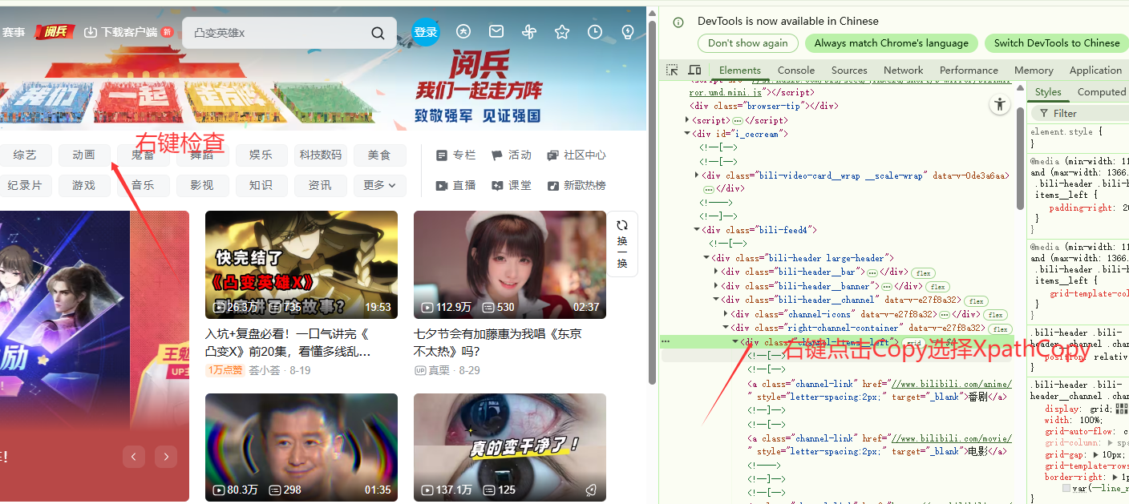
Task: Expand the channel-icons div node
Action: coord(726,314)
